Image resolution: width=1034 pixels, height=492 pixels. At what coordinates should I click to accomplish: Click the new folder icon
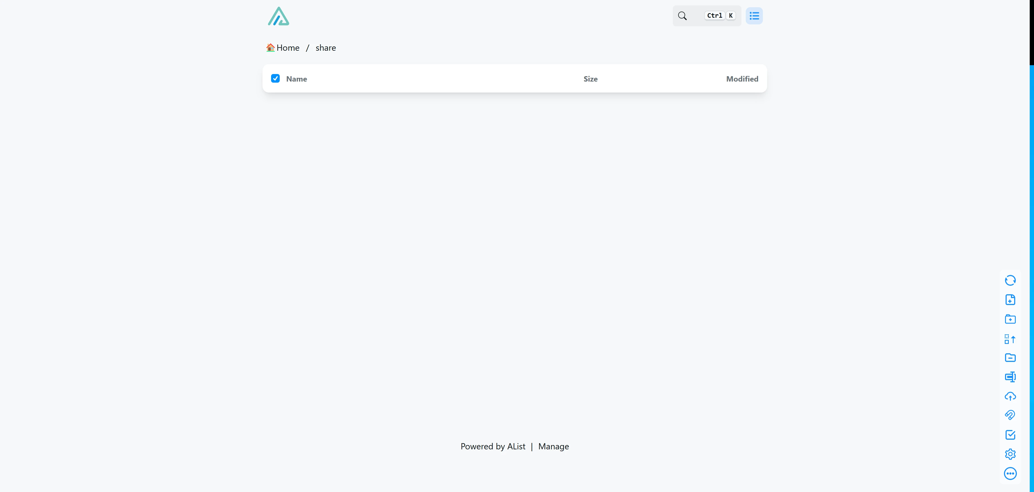(1010, 319)
